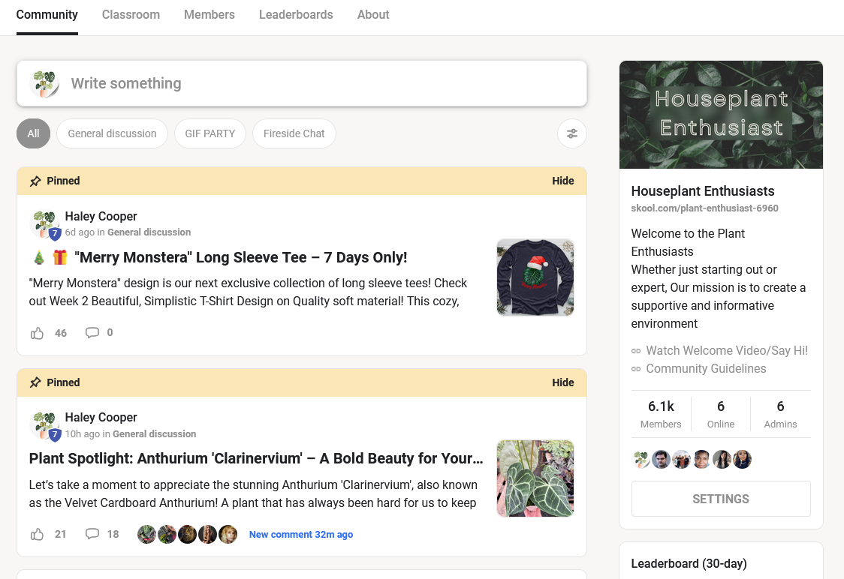844x579 pixels.
Task: Click pin icon on Plant Spotlight post
Action: coord(35,382)
